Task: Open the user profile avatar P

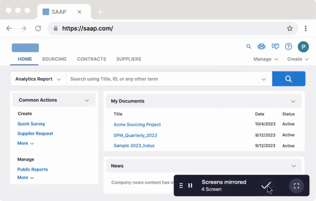Action: coord(303,47)
